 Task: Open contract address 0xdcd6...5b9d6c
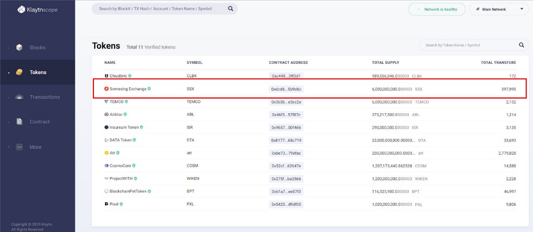point(286,89)
